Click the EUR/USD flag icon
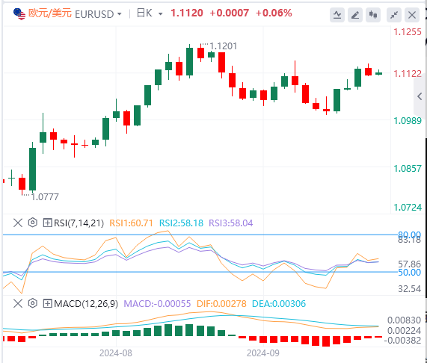427x363 pixels. 19,14
